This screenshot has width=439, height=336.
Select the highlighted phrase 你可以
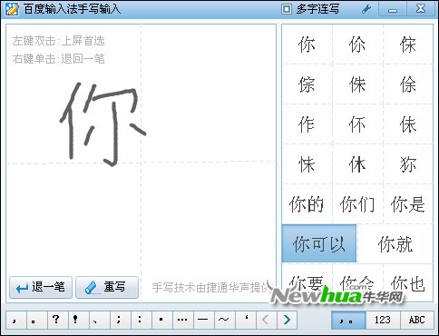[319, 243]
